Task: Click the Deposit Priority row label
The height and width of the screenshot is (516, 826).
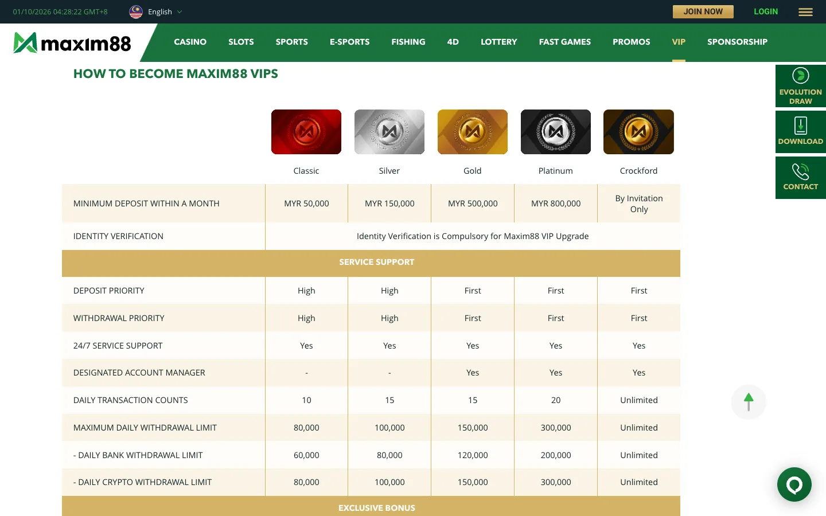Action: [109, 291]
